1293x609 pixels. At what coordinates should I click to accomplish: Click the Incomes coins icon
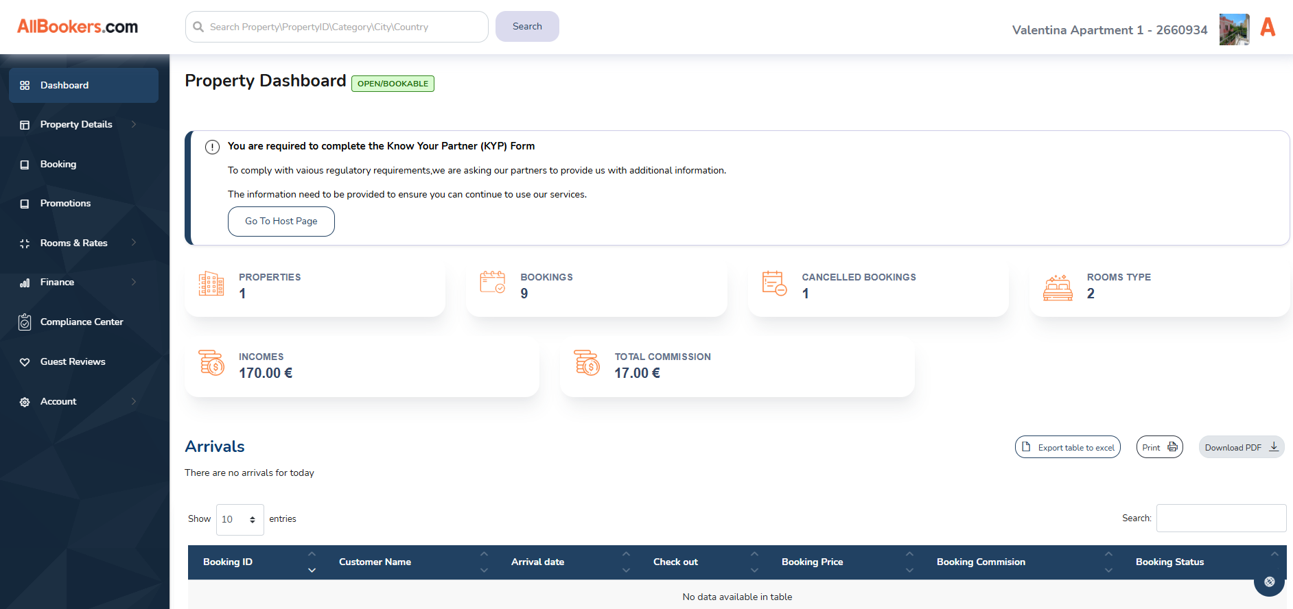tap(211, 362)
